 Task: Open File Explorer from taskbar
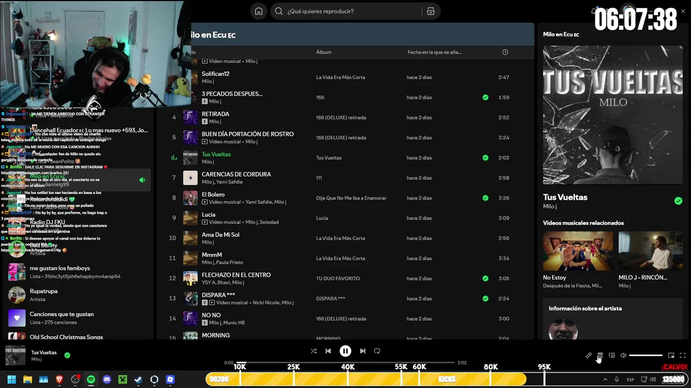point(28,379)
